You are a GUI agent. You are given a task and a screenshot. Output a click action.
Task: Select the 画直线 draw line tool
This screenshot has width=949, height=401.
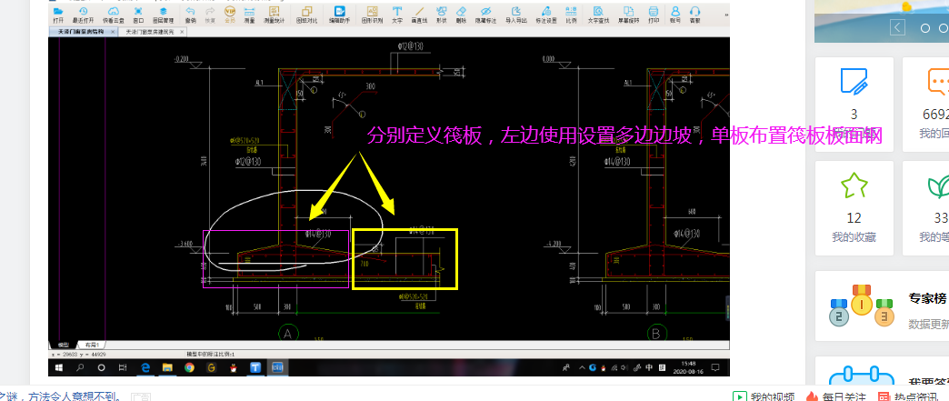[419, 15]
